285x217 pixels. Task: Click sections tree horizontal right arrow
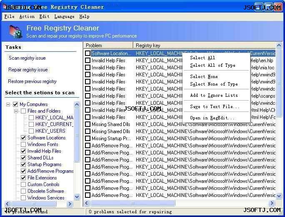tap(70, 204)
